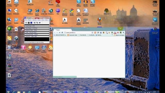Bookmark the page with the star icon

click(92, 33)
